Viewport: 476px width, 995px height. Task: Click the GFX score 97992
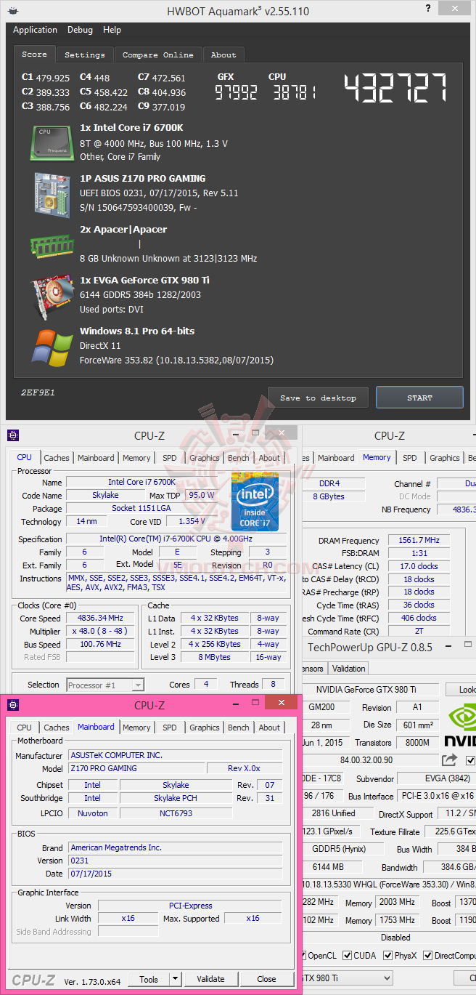(x=237, y=92)
